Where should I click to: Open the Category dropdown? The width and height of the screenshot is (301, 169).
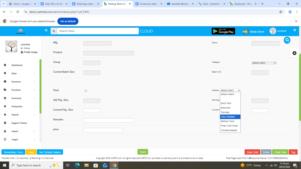coord(264,63)
